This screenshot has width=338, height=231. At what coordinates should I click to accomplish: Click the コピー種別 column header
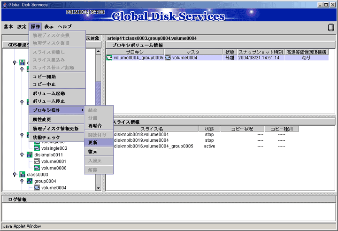point(282,129)
